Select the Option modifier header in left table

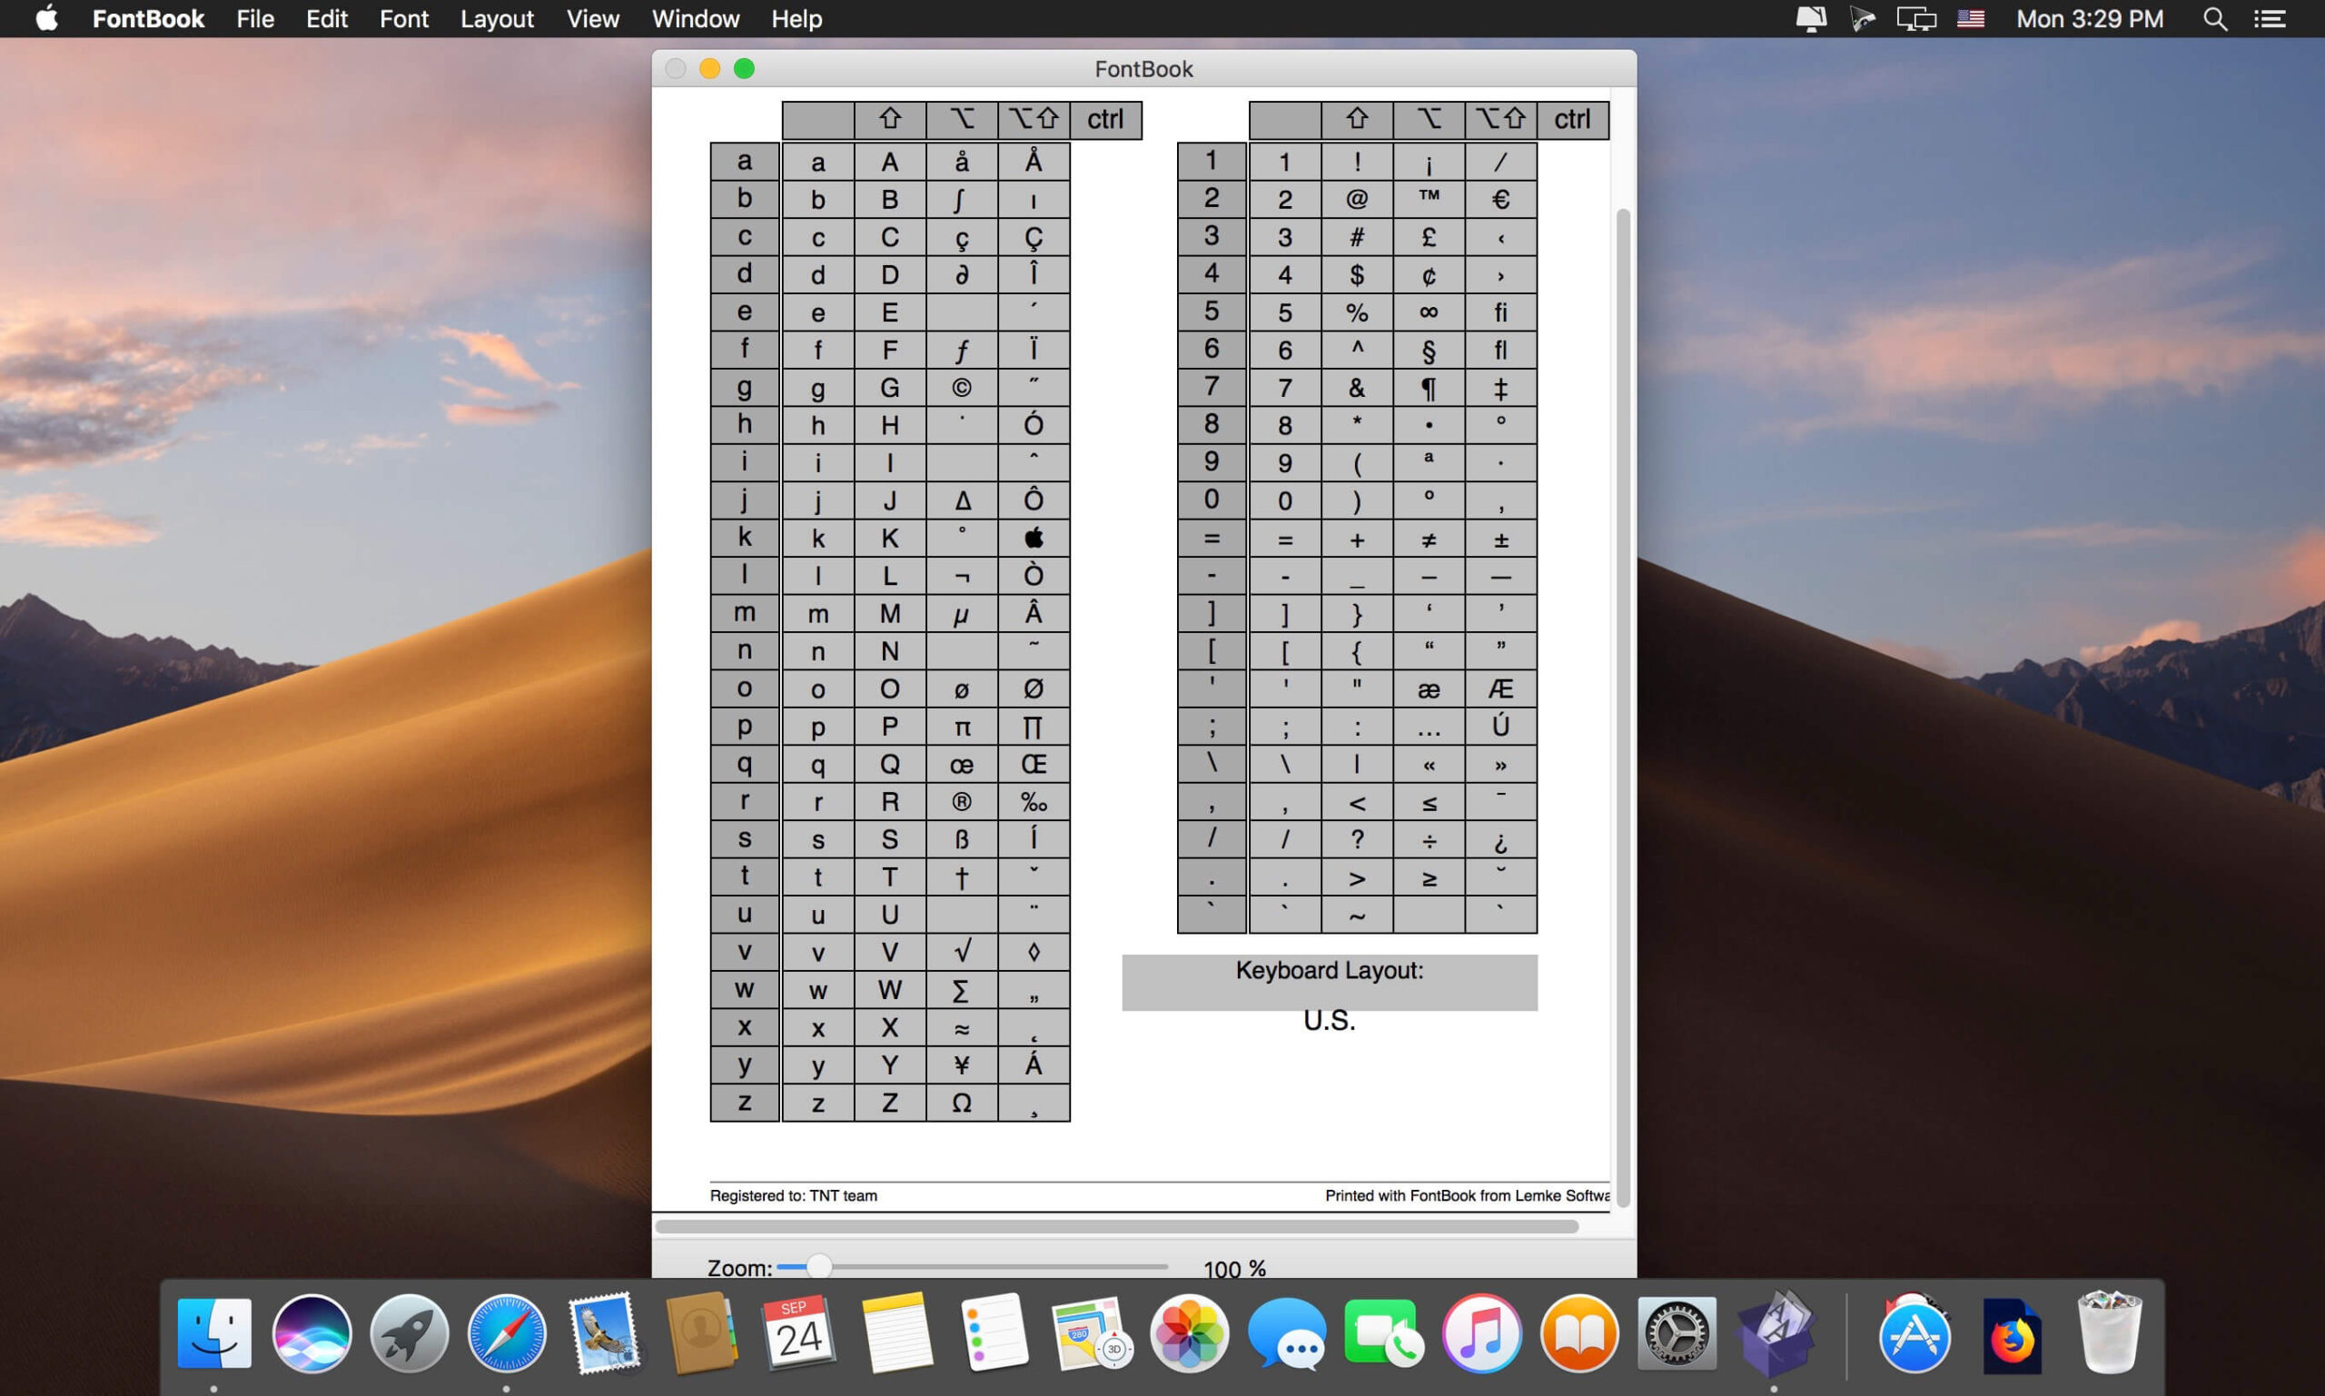[x=961, y=120]
